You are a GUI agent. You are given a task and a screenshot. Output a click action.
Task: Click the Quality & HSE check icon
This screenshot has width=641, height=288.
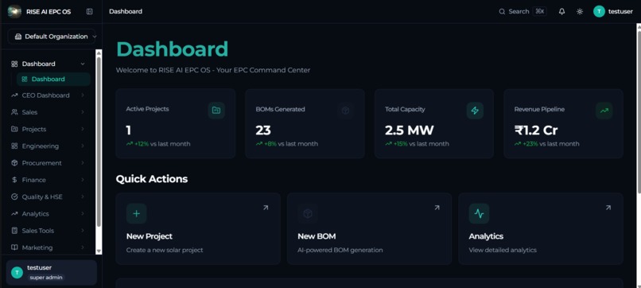(15, 197)
